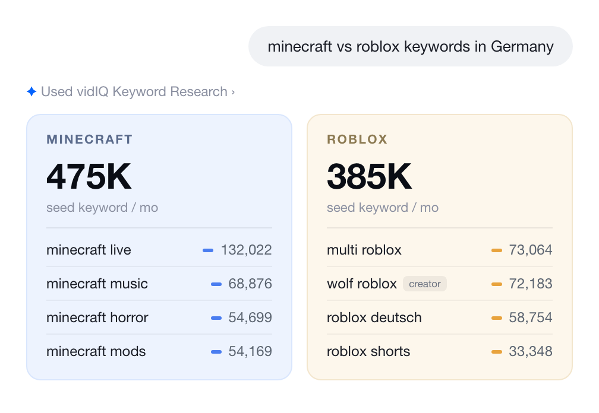This screenshot has height=413, width=599.
Task: Click the blue dash indicator beside 54,169
Action: (x=216, y=352)
